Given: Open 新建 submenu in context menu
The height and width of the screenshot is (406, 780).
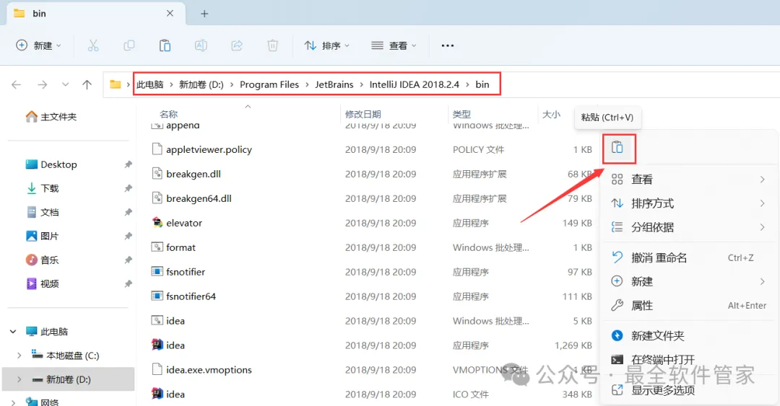Looking at the screenshot, I should click(x=688, y=281).
